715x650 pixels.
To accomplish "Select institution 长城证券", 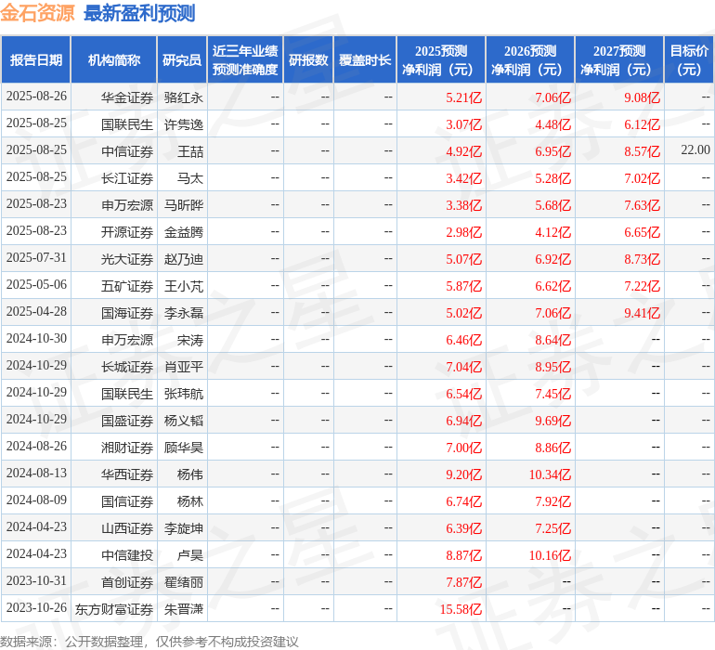I will (x=127, y=367).
